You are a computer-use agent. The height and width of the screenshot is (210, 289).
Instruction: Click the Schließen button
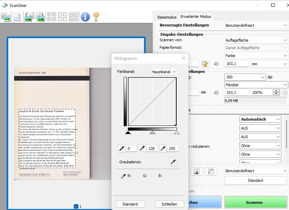click(169, 204)
